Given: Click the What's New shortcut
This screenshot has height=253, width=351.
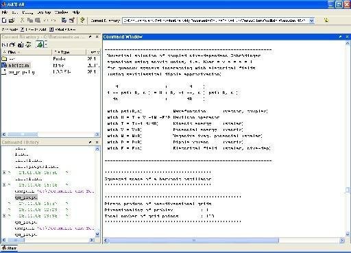Looking at the screenshot, I should [x=62, y=29].
